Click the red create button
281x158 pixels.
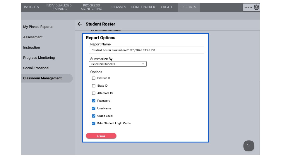(x=101, y=135)
